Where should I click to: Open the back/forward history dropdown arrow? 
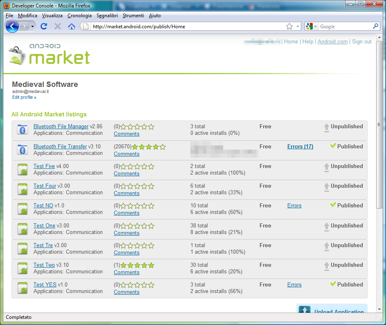coord(32,26)
